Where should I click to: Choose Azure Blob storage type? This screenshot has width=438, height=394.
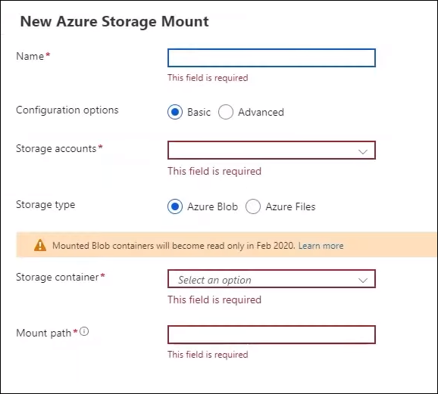pyautogui.click(x=175, y=206)
